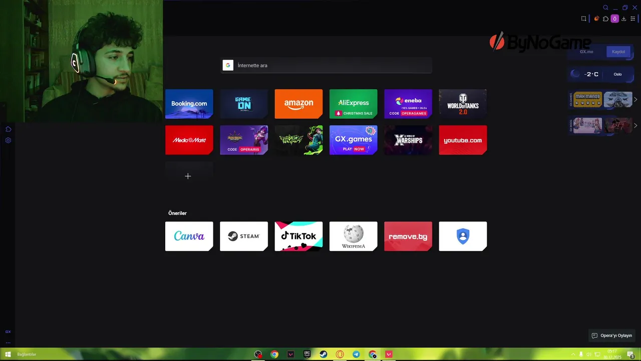Click the Bağlantılar taskbar label
Viewport: 641px width, 361px height.
click(27, 354)
